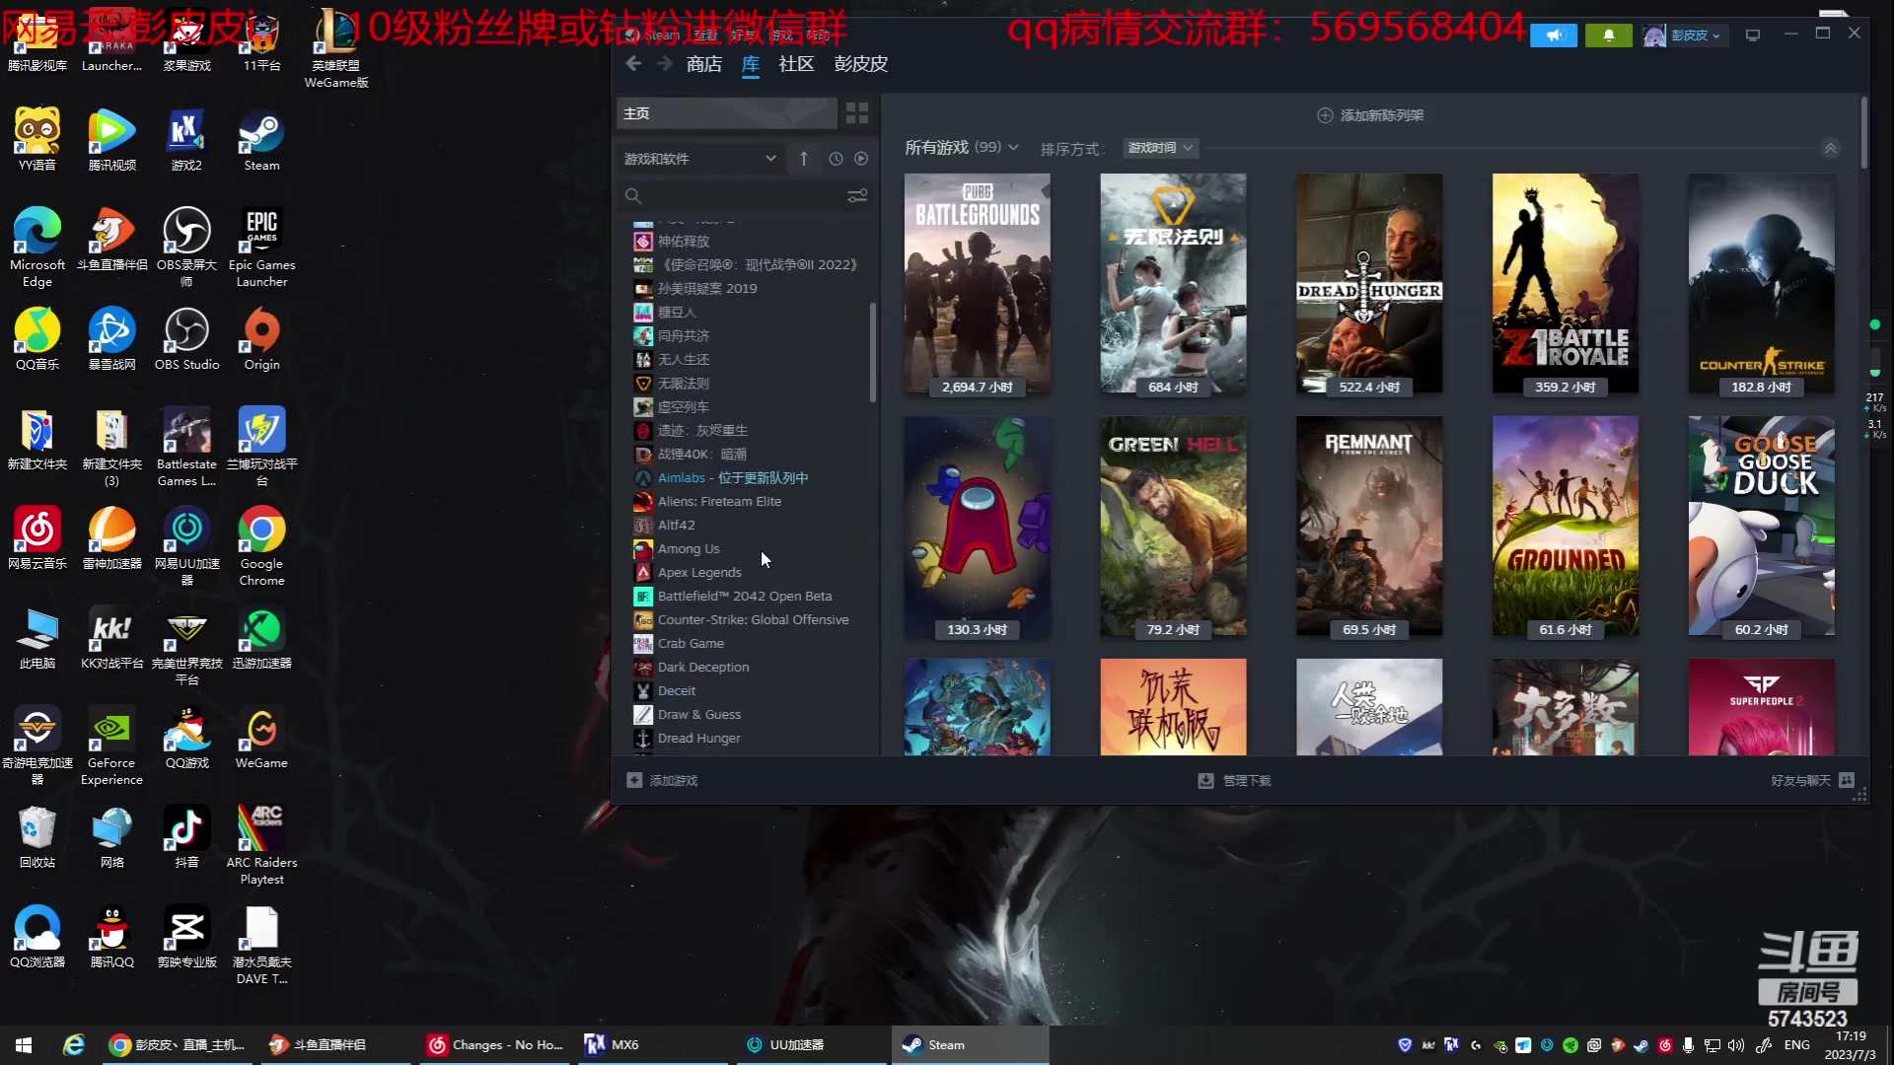Open the green notifications bell
The width and height of the screenshot is (1894, 1065).
(x=1609, y=35)
